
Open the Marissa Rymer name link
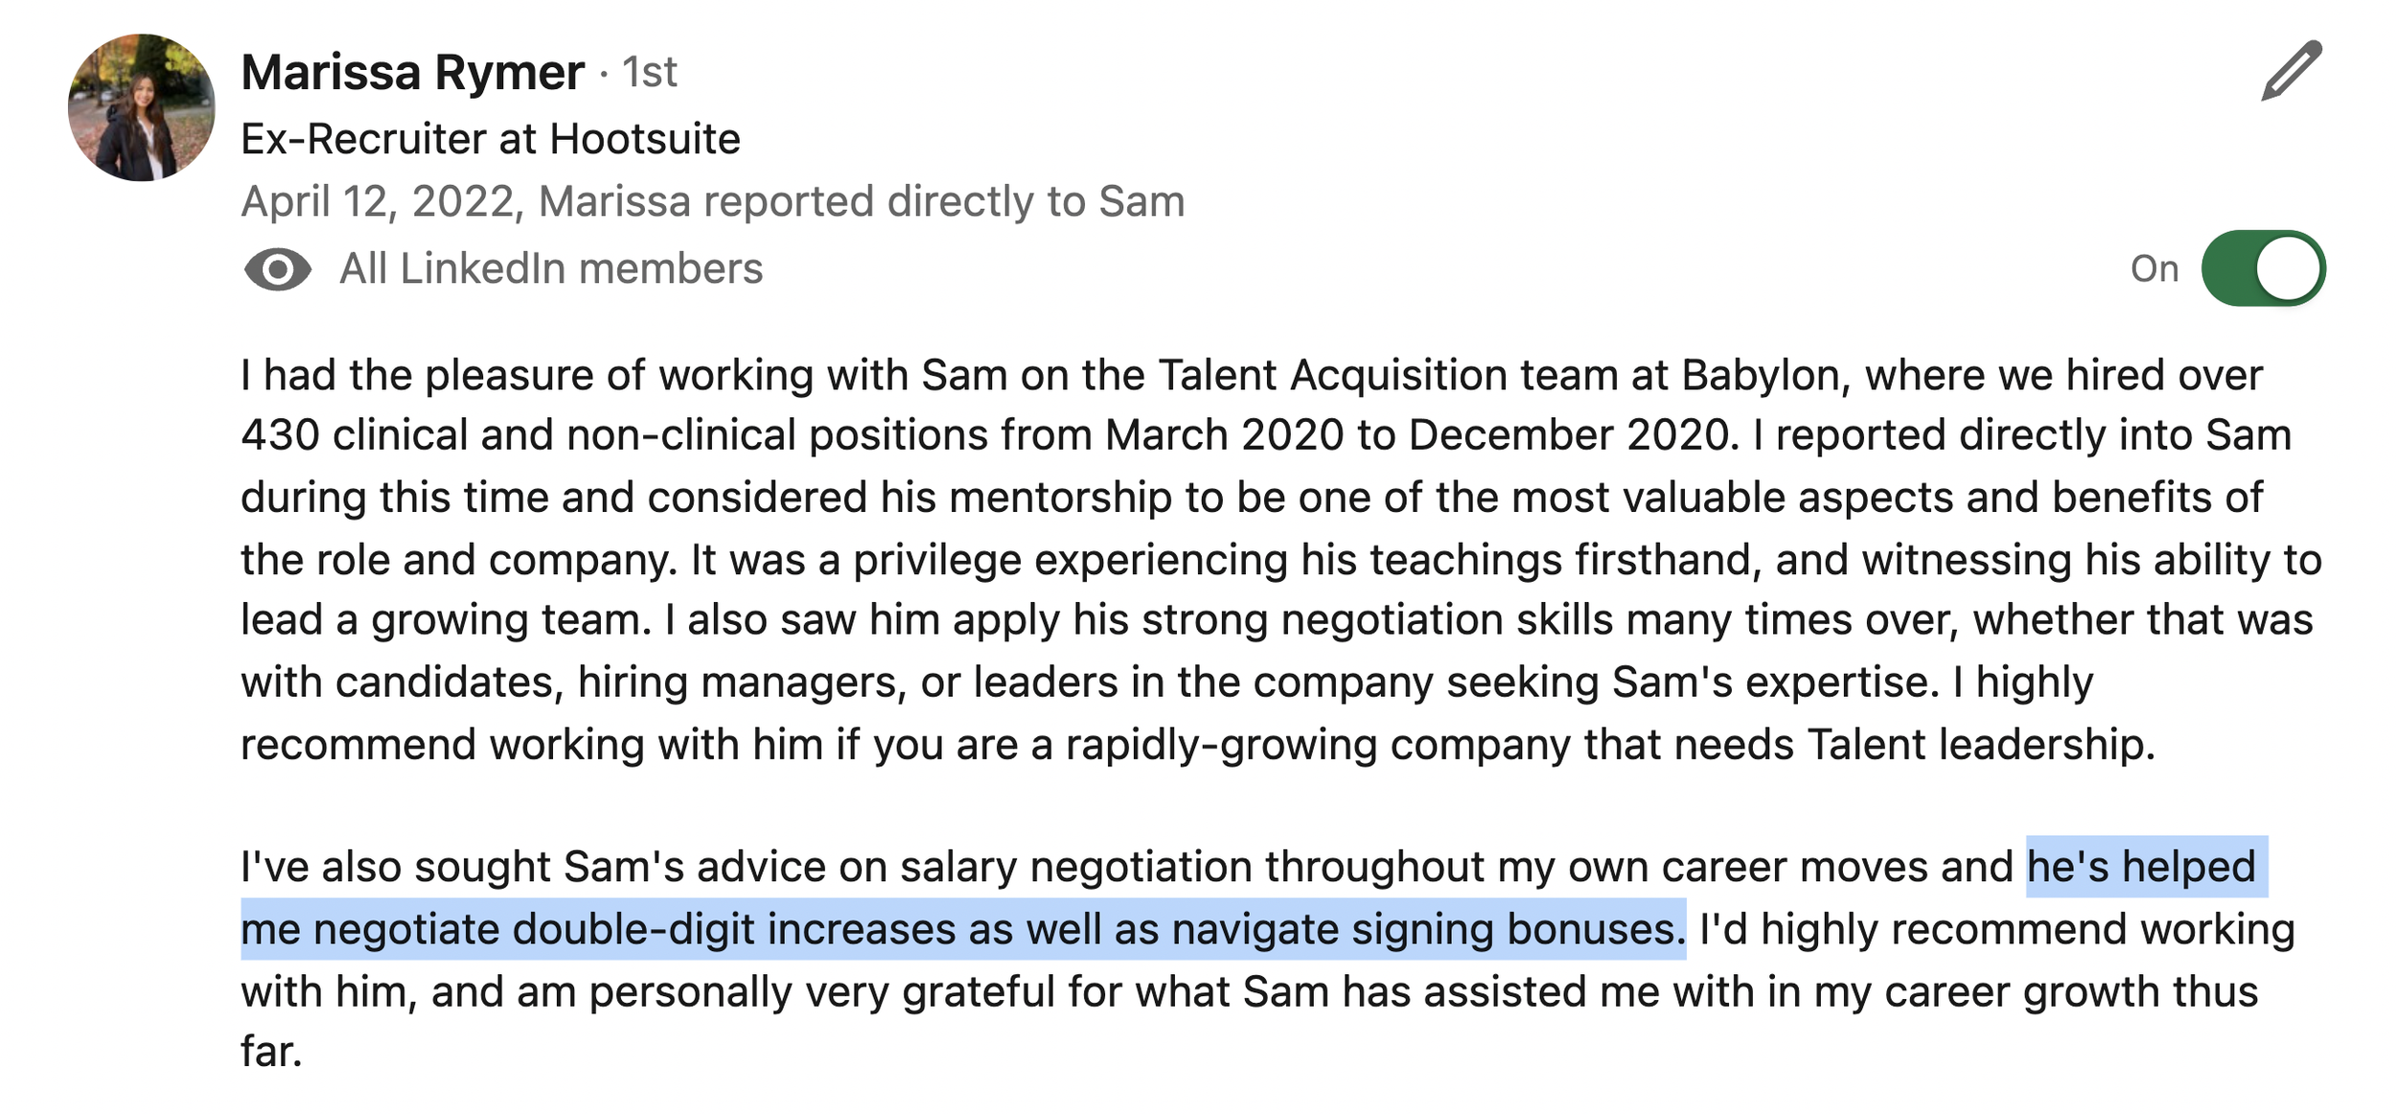[x=412, y=72]
